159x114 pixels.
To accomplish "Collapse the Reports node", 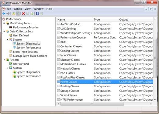I will (x=4, y=60).
